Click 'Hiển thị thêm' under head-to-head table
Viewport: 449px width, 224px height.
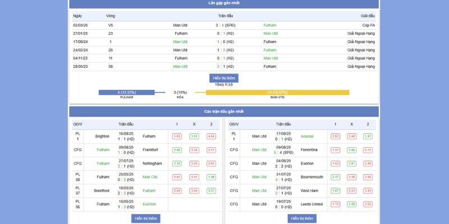(x=224, y=78)
